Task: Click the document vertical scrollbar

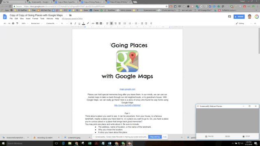Action: click(x=259, y=41)
